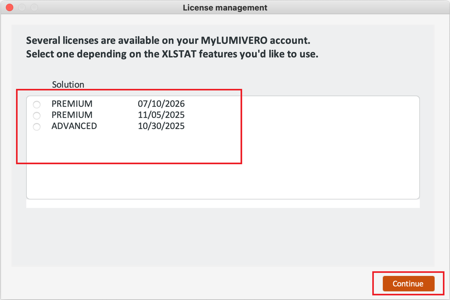Click the 11/05/2025 expiration date
The height and width of the screenshot is (300, 450).
(x=161, y=115)
